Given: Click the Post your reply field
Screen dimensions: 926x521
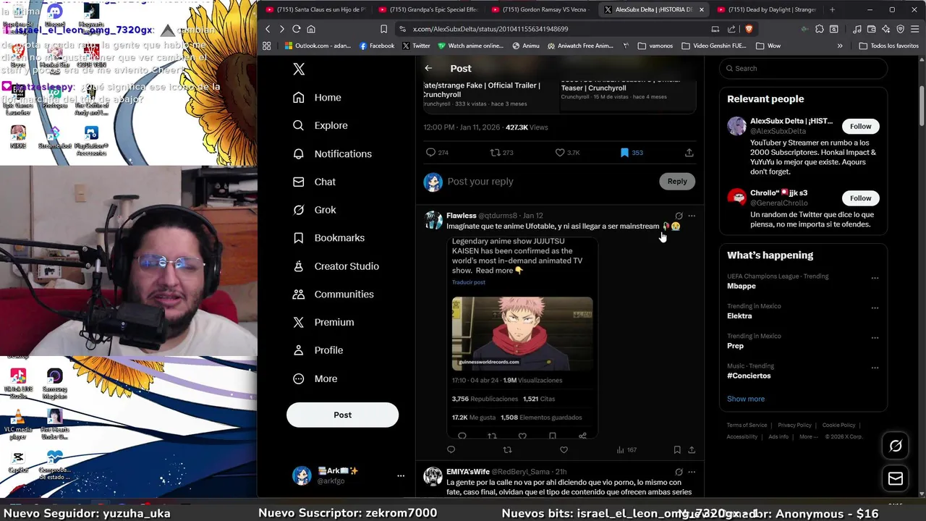Looking at the screenshot, I should [x=550, y=182].
